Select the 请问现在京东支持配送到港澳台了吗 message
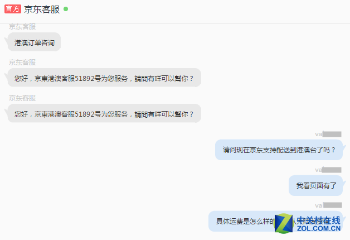This screenshot has width=350, height=240. coord(279,150)
